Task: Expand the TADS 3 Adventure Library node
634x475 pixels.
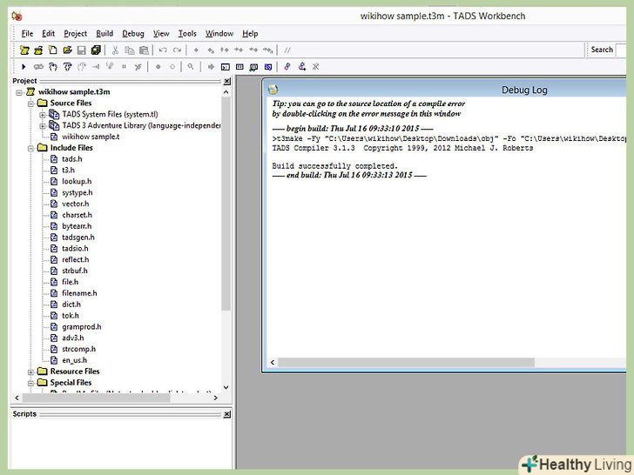Action: tap(43, 126)
